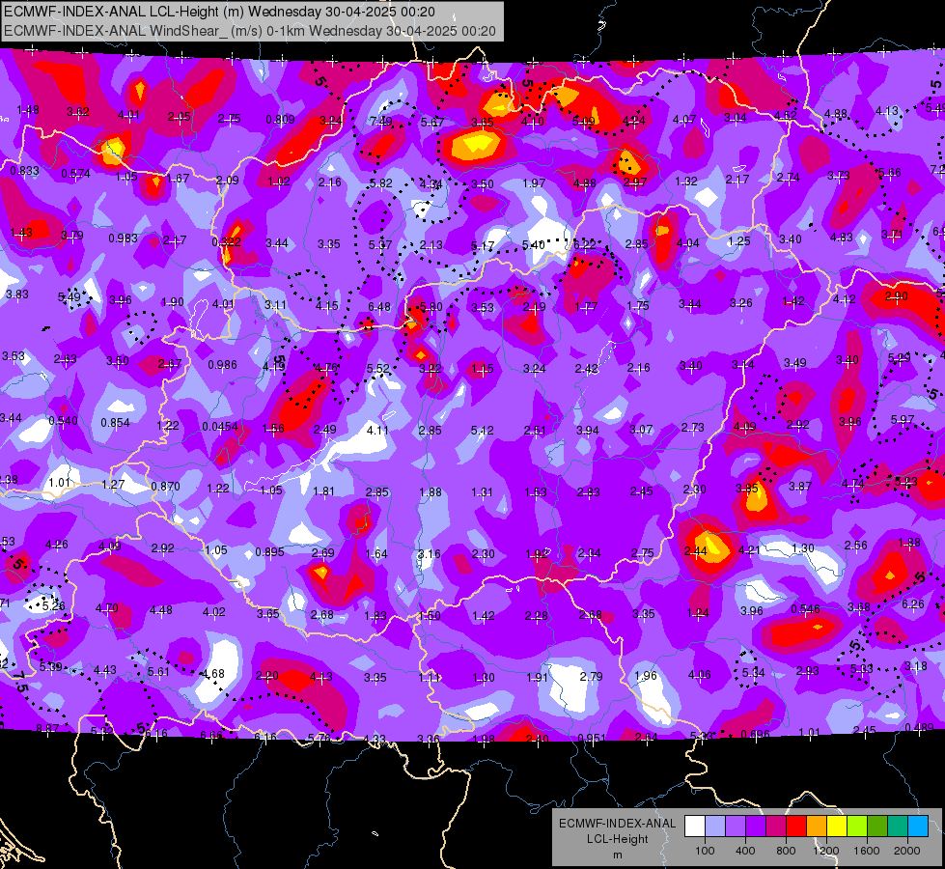Click the wind shear value '5.66'
This screenshot has height=869, width=945.
(890, 173)
